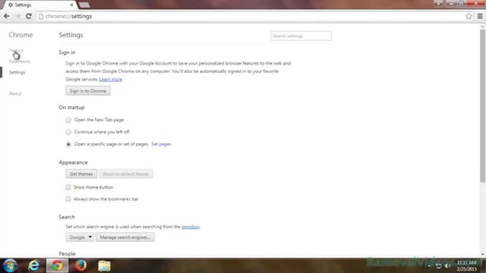Open the Learn more link under Sign in
Image resolution: width=486 pixels, height=273 pixels.
(x=111, y=79)
